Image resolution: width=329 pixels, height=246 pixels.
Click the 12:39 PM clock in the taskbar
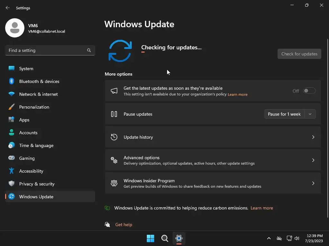pos(315,236)
